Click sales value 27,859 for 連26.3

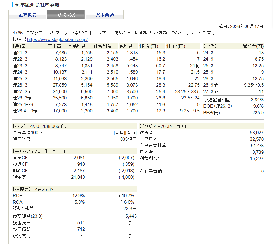click(x=60, y=85)
